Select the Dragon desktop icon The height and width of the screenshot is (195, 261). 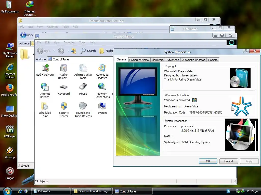click(10, 173)
